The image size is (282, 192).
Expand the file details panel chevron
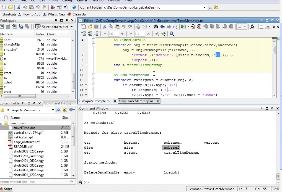tap(72, 181)
